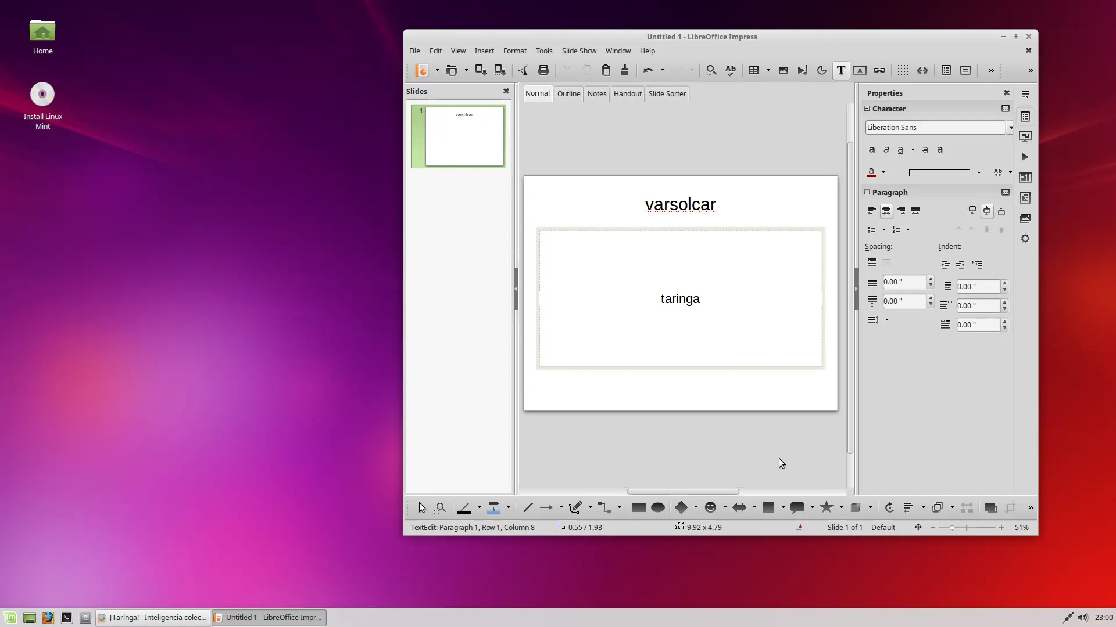Select the Text box tool icon
The width and height of the screenshot is (1116, 627).
pos(840,70)
